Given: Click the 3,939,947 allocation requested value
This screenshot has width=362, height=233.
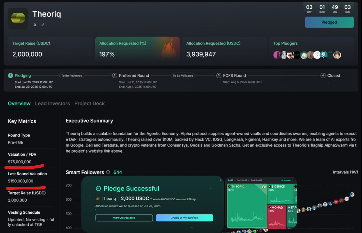Looking at the screenshot, I should click(x=201, y=54).
